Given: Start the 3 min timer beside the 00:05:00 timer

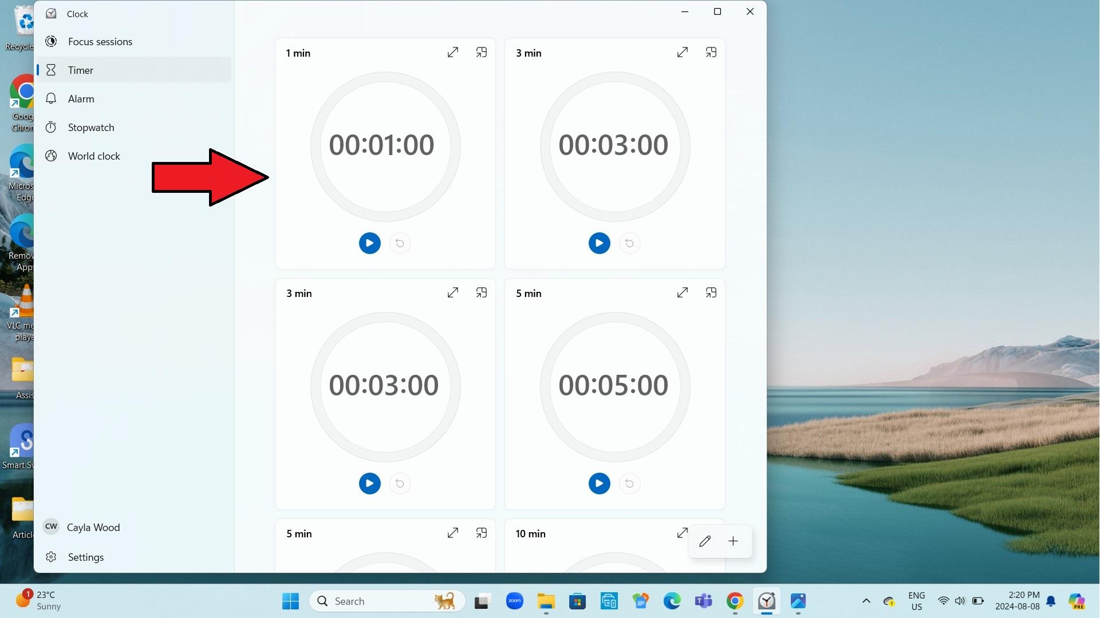Looking at the screenshot, I should pyautogui.click(x=369, y=484).
